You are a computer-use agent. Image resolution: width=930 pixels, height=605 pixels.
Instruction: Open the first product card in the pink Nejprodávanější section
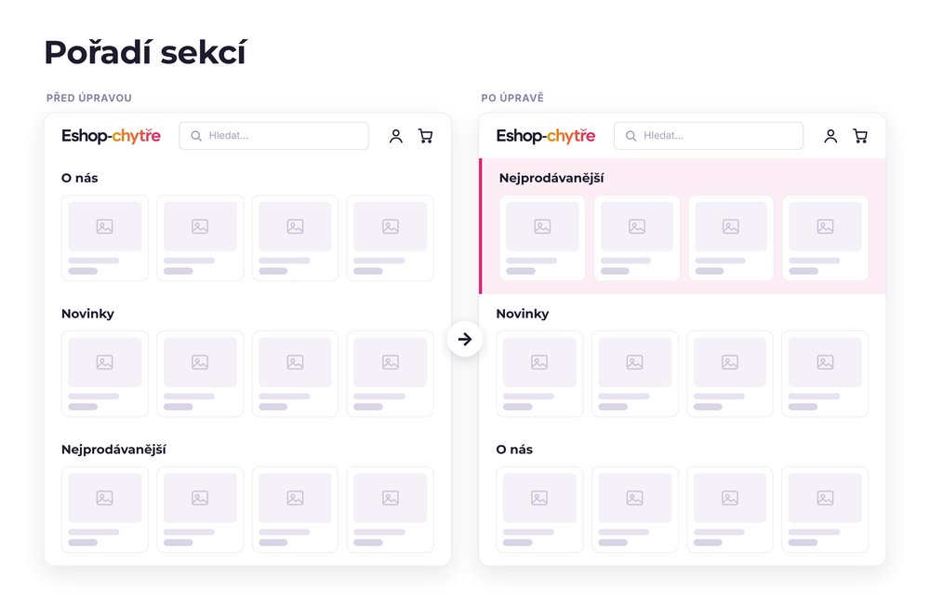[542, 238]
